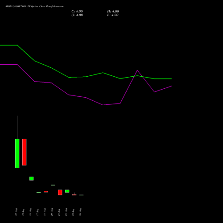This screenshot has width=223, height=223.
Task: Select the green 24 Aug candle
Action: (67, 191)
